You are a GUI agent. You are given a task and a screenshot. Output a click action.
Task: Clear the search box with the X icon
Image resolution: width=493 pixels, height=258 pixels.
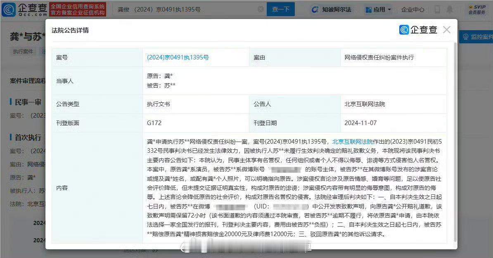[261, 9]
